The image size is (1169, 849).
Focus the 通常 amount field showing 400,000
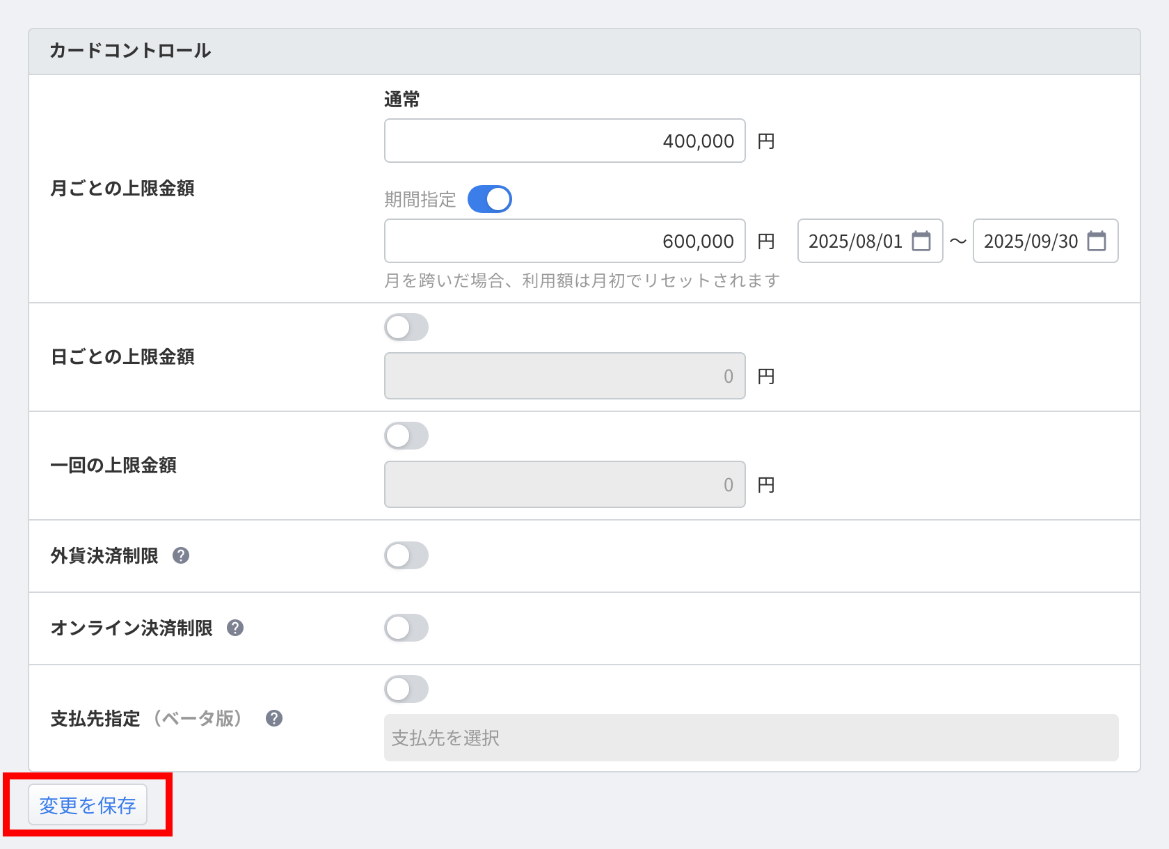coord(564,141)
